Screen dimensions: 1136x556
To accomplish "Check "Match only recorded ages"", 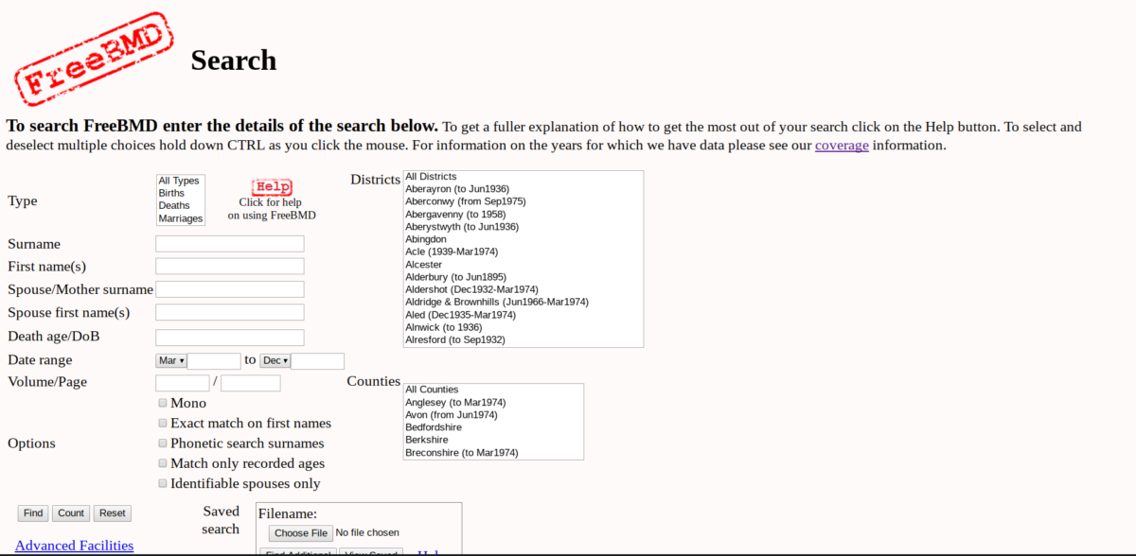I will point(162,462).
